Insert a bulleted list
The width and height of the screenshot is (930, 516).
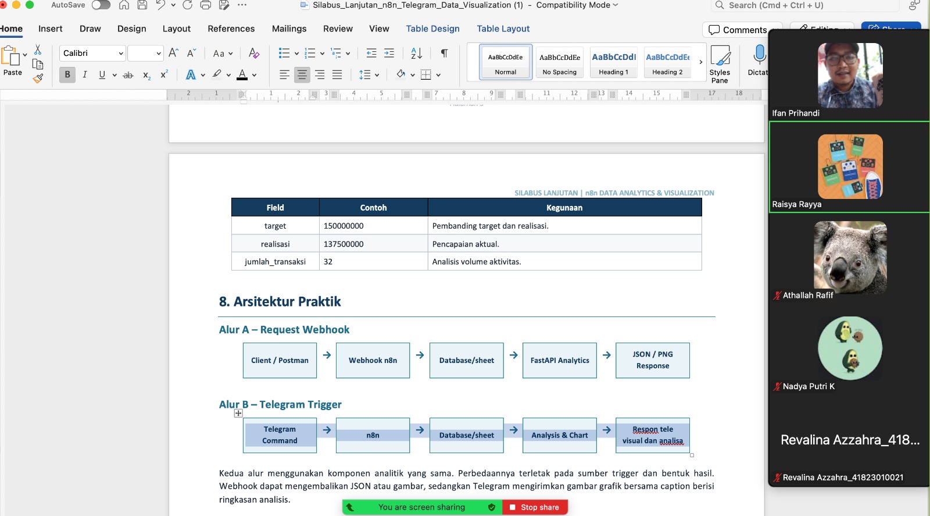tap(284, 54)
